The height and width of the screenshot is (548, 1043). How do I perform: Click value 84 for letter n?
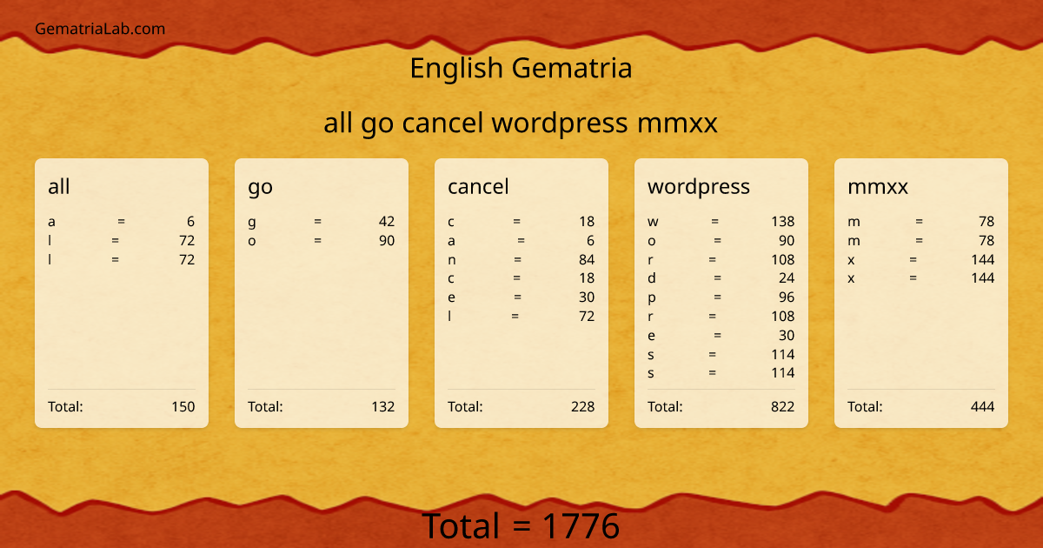pyautogui.click(x=587, y=259)
